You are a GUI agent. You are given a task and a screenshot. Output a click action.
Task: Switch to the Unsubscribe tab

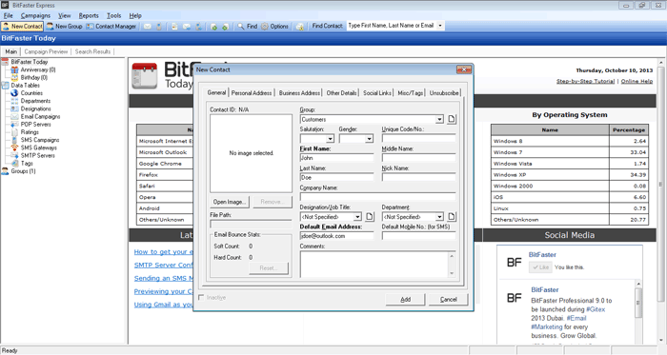click(444, 93)
